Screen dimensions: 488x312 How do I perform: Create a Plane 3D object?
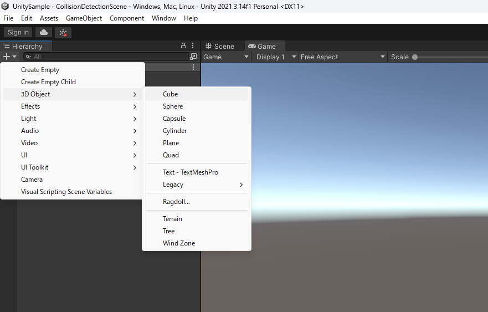(x=197, y=143)
